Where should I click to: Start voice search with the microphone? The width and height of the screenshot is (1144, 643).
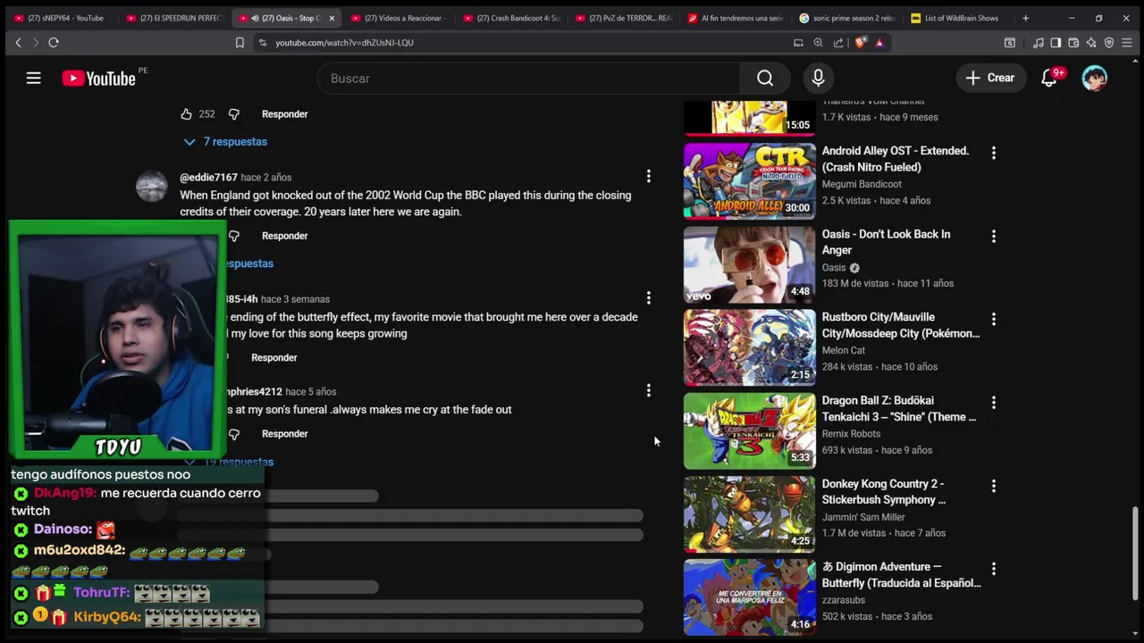[x=818, y=79]
